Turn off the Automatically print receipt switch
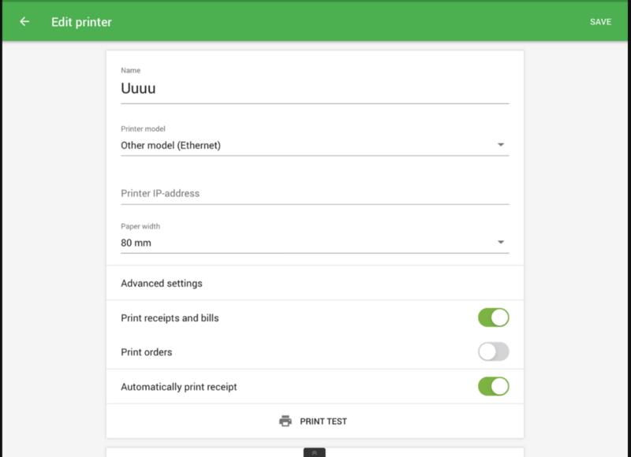 click(x=494, y=387)
